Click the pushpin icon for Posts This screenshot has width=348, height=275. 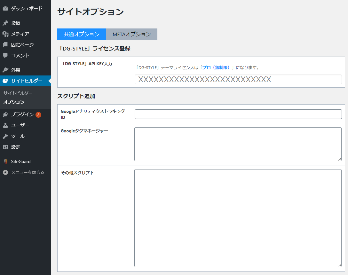point(5,23)
